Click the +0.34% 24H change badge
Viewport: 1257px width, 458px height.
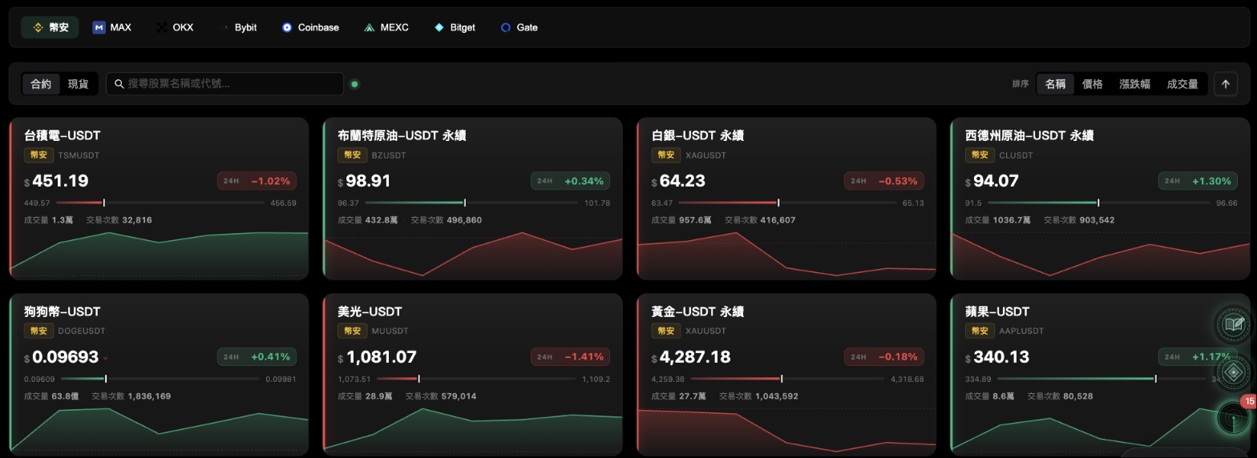[x=570, y=181]
